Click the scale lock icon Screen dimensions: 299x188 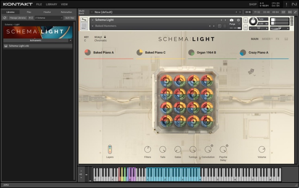click(x=105, y=37)
